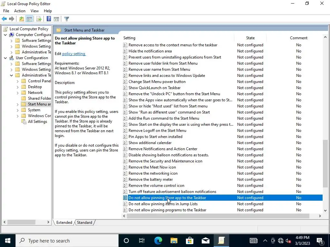Expand Windows Settings under User Configuration
Viewport: 330px width, 247px height.
[11, 69]
